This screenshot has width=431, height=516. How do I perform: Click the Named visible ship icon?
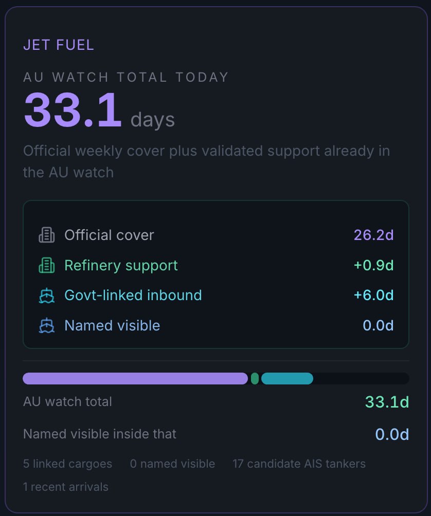[x=47, y=325]
